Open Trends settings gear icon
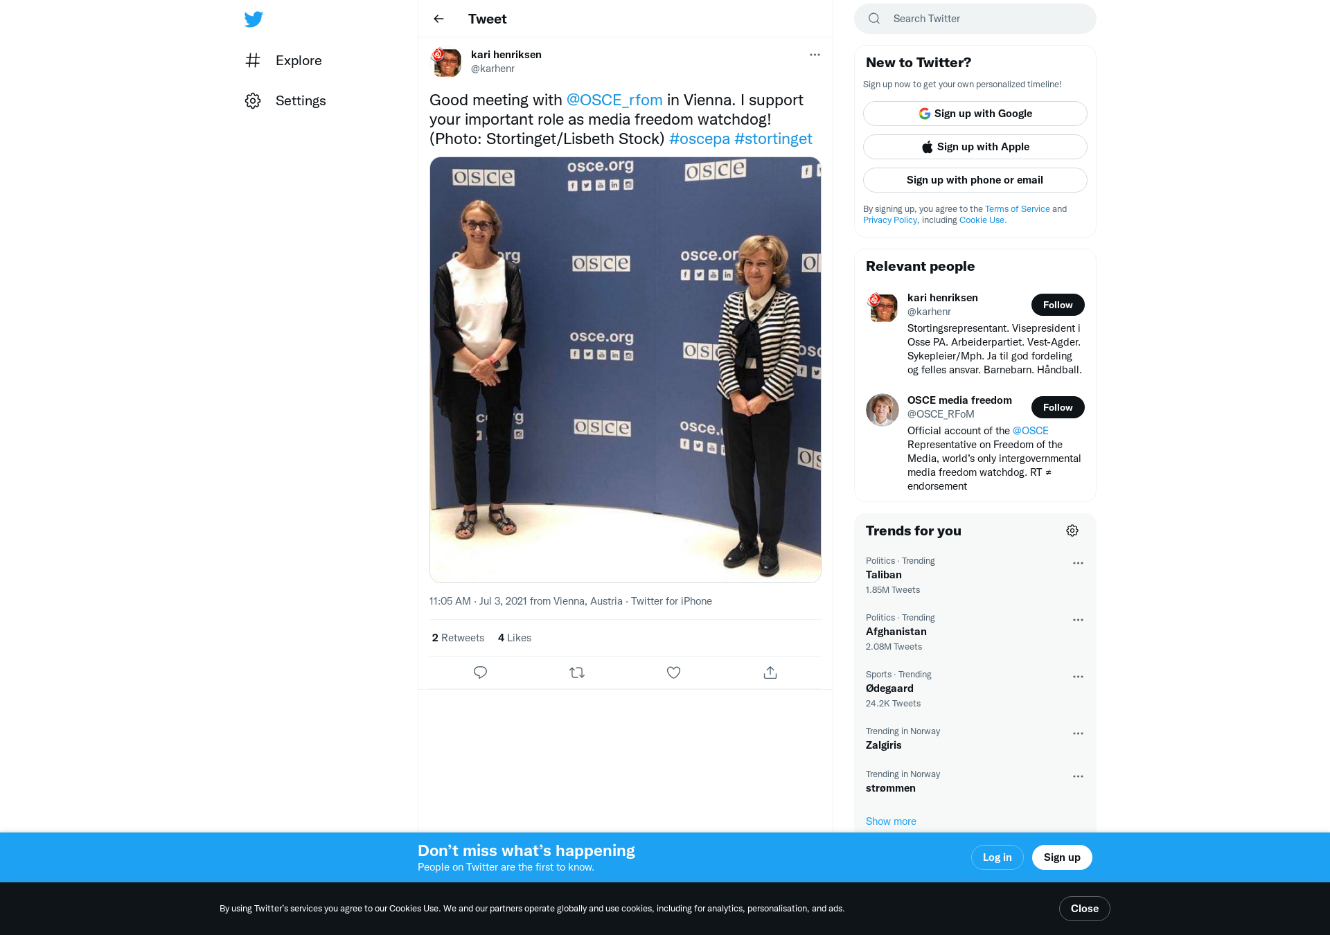 point(1072,531)
